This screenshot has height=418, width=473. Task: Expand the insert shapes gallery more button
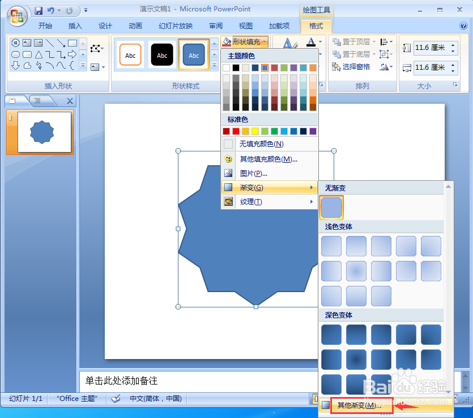tap(83, 66)
